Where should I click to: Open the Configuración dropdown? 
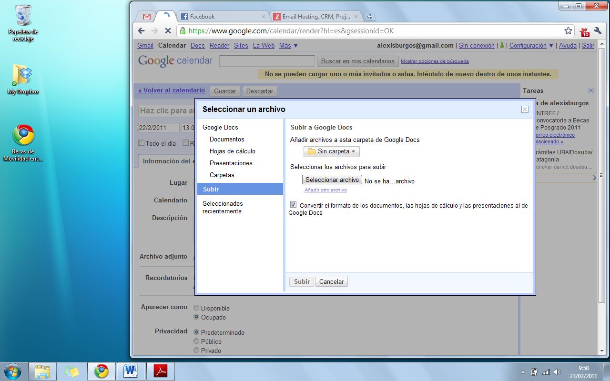[x=531, y=46]
